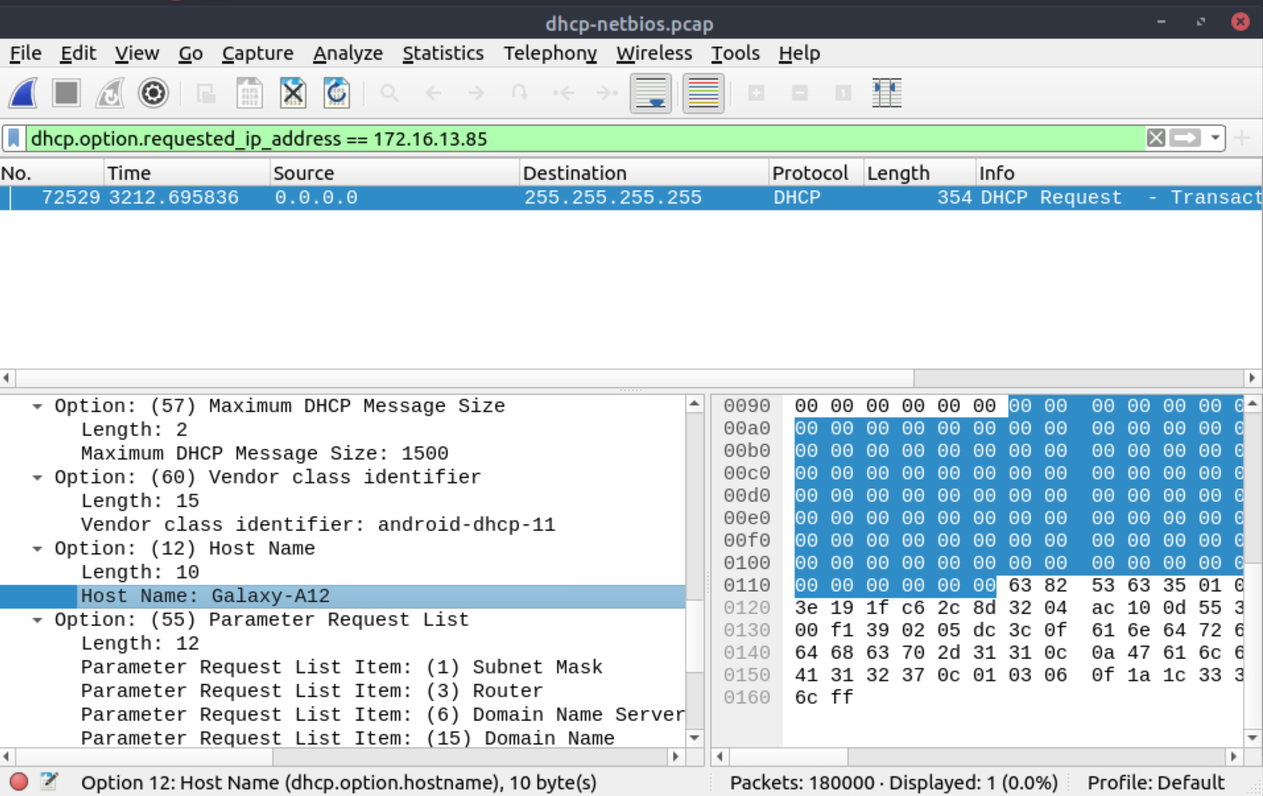Click the display filter input field
The width and height of the screenshot is (1263, 796).
pyautogui.click(x=585, y=139)
